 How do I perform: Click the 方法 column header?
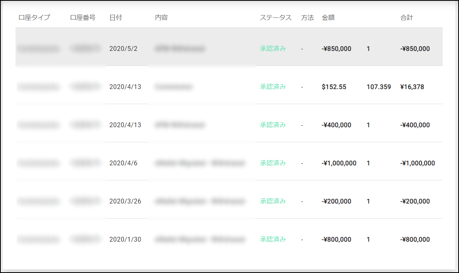tap(307, 18)
